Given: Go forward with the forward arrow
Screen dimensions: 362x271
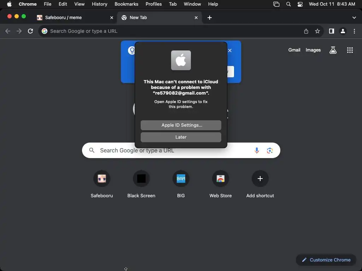Looking at the screenshot, I should coord(19,31).
